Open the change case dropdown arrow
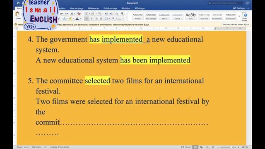 [75, 14]
